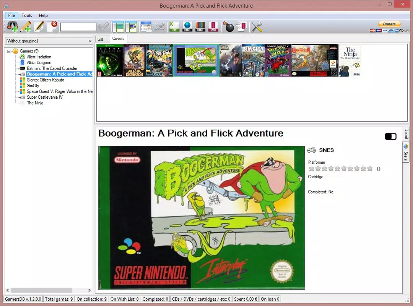Select the Covers tab
The width and height of the screenshot is (413, 306).
[118, 39]
